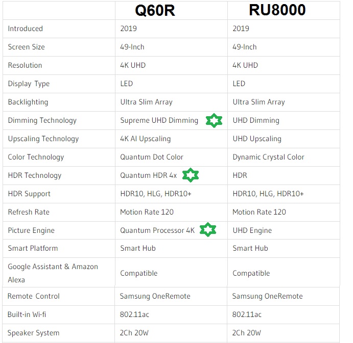Screen dimensions: 353x343
Task: Select the Remote Control row label
Action: [x=34, y=296]
